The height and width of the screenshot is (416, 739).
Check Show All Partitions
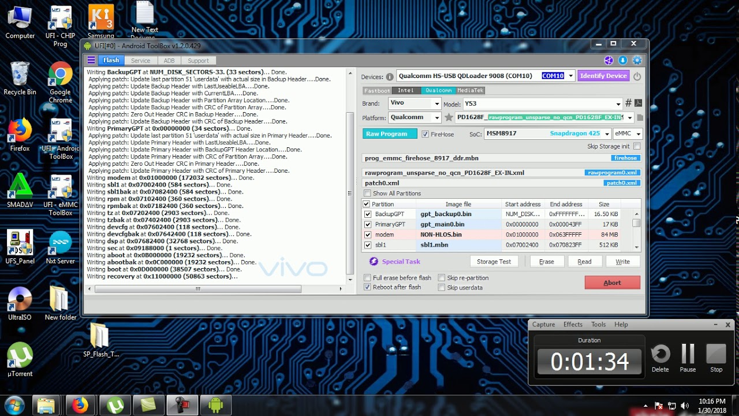coord(367,194)
